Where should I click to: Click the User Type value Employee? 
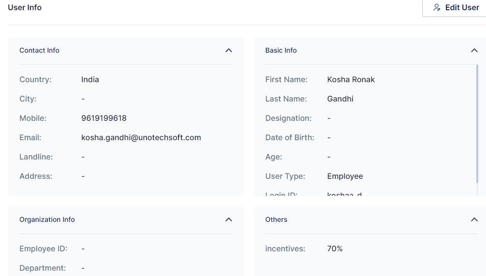click(x=345, y=176)
